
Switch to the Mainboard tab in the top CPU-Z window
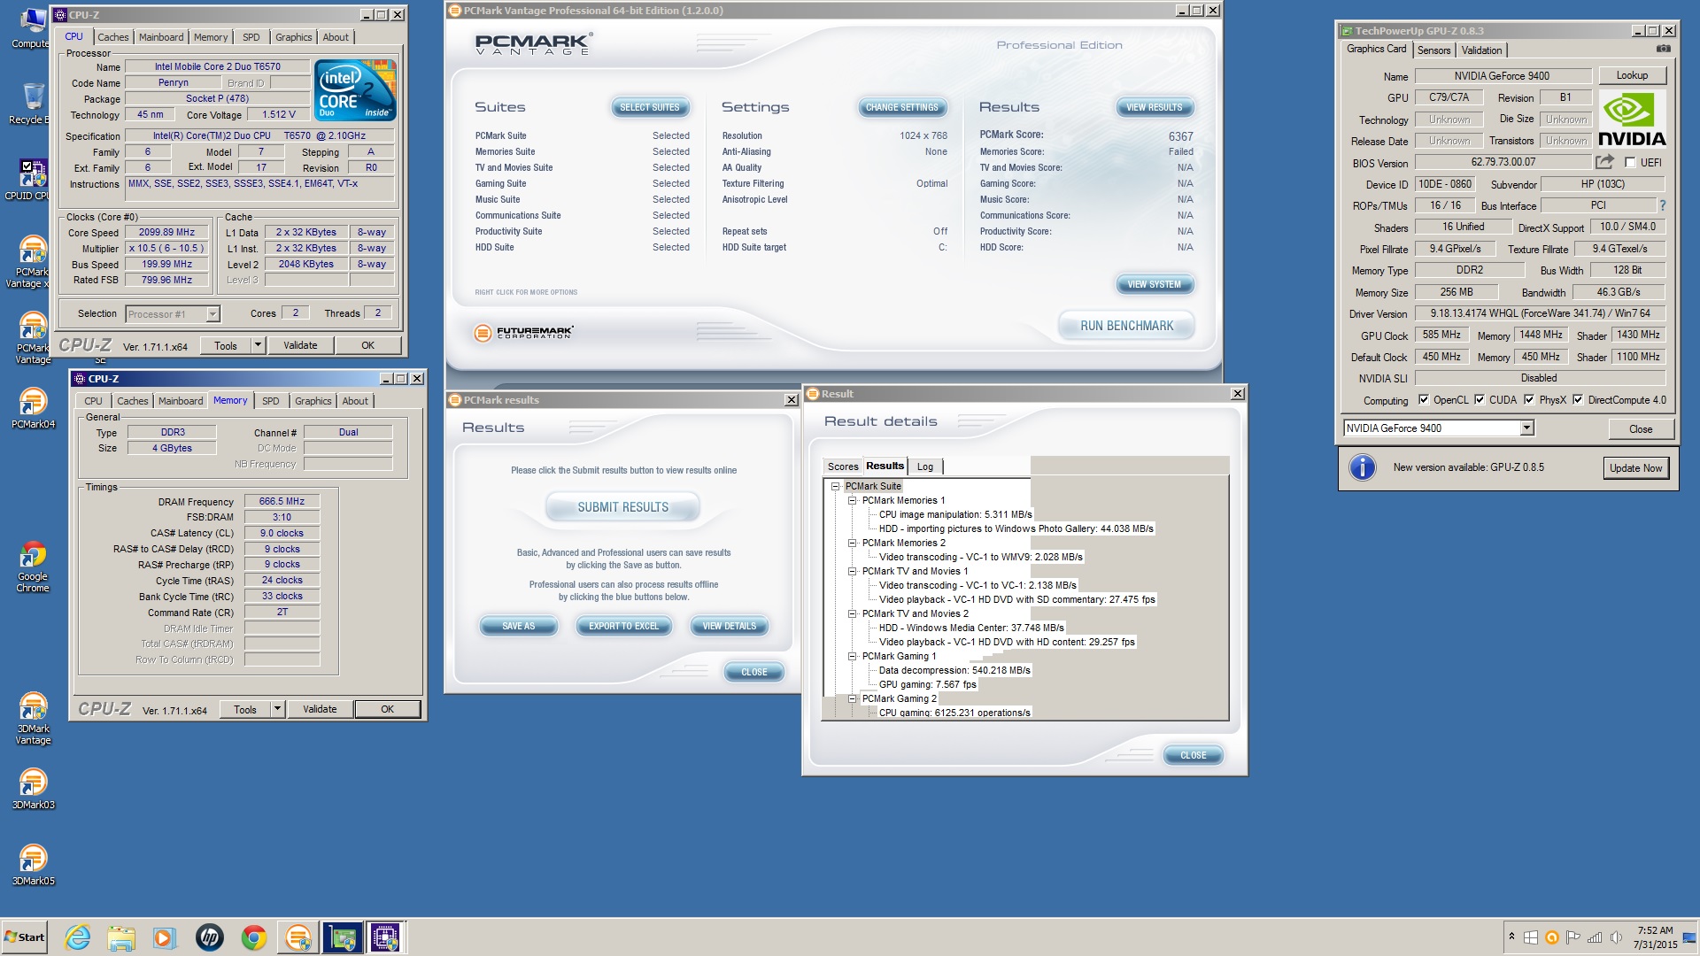[x=161, y=37]
